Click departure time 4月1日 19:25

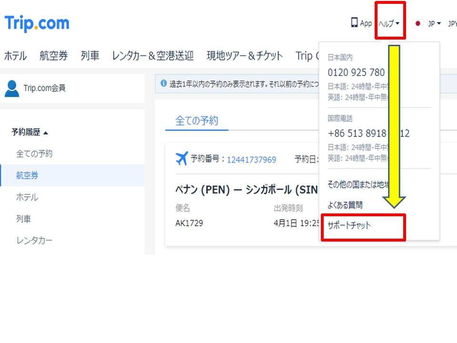pyautogui.click(x=297, y=223)
